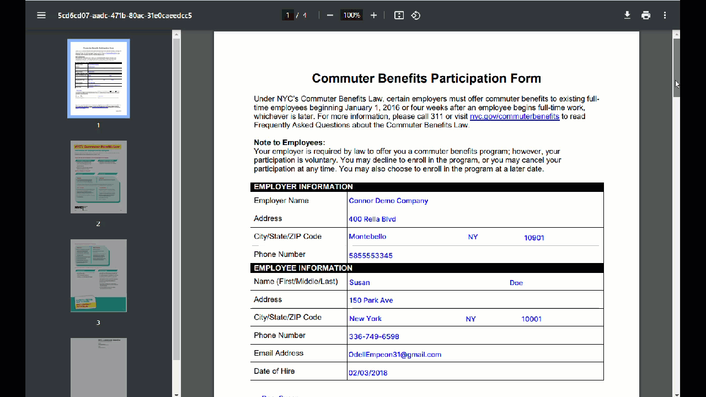Activate the fit-to-page icon
The width and height of the screenshot is (706, 397).
tap(398, 15)
